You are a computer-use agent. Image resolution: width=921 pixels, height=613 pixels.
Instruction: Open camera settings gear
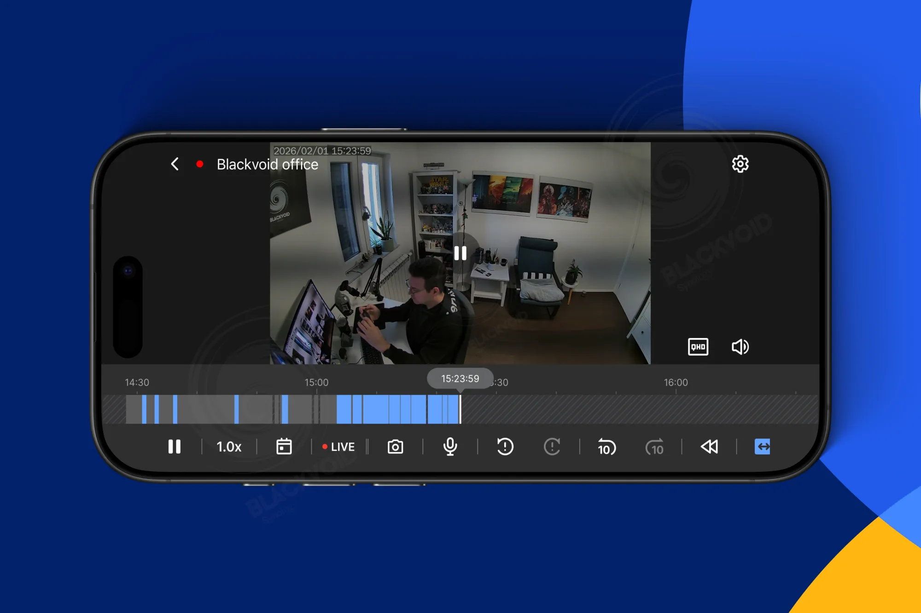pyautogui.click(x=740, y=164)
